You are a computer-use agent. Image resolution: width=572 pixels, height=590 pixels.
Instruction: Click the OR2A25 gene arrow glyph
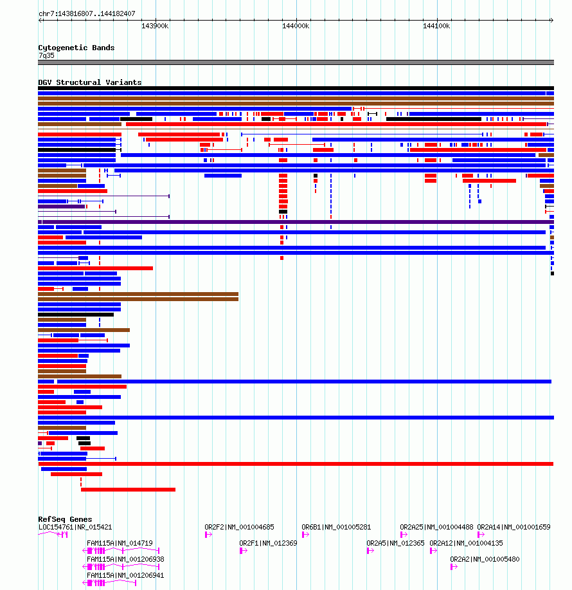click(404, 535)
